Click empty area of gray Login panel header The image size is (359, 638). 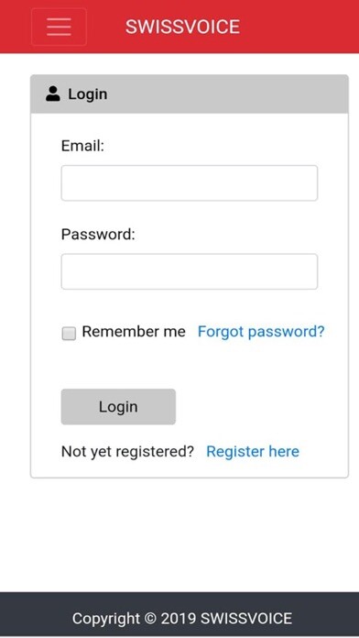(228, 94)
